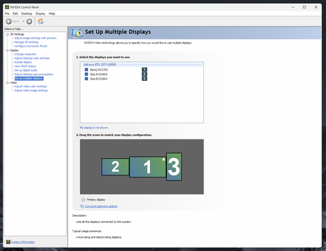Select display number 1 badge in list
The image size is (326, 251).
click(144, 70)
